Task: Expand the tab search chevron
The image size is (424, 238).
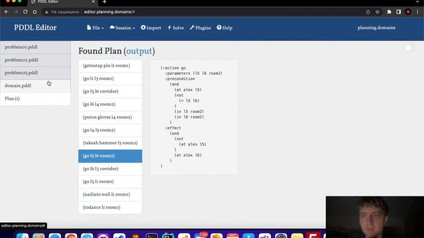Action: coord(418,1)
